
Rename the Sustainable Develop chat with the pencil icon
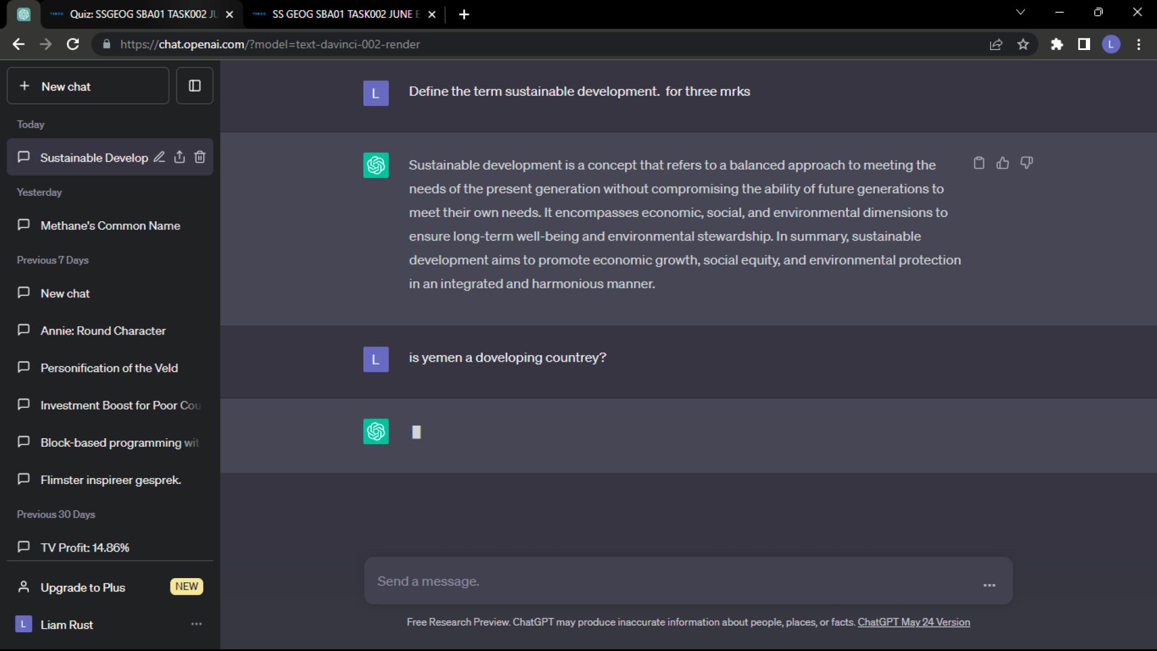159,157
